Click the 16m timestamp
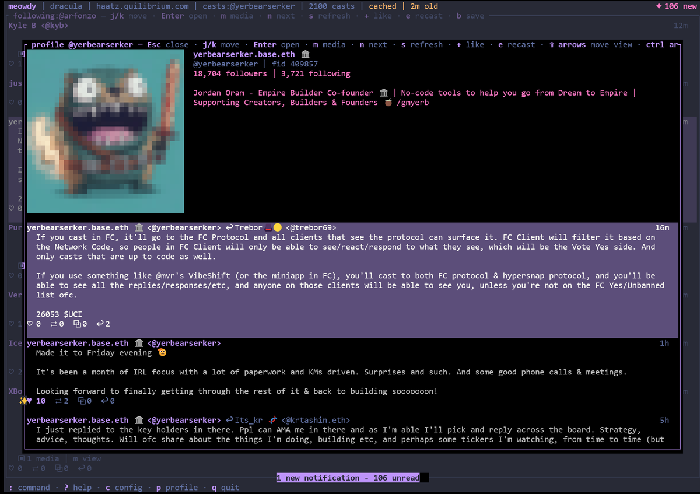This screenshot has width=700, height=494. pyautogui.click(x=662, y=227)
